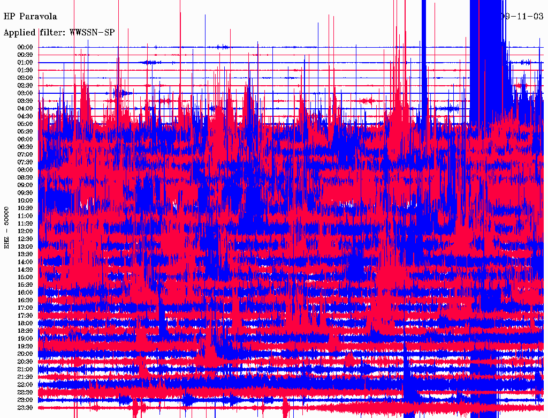Image resolution: width=548 pixels, height=418 pixels.
Task: Select the 07:00 time row label
Action: (25, 155)
